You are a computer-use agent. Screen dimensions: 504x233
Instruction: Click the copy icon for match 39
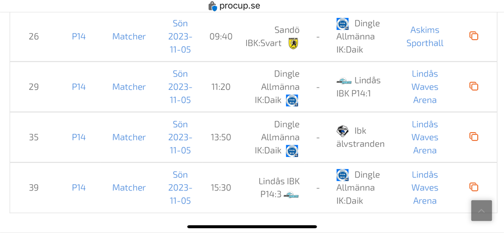[x=474, y=187]
